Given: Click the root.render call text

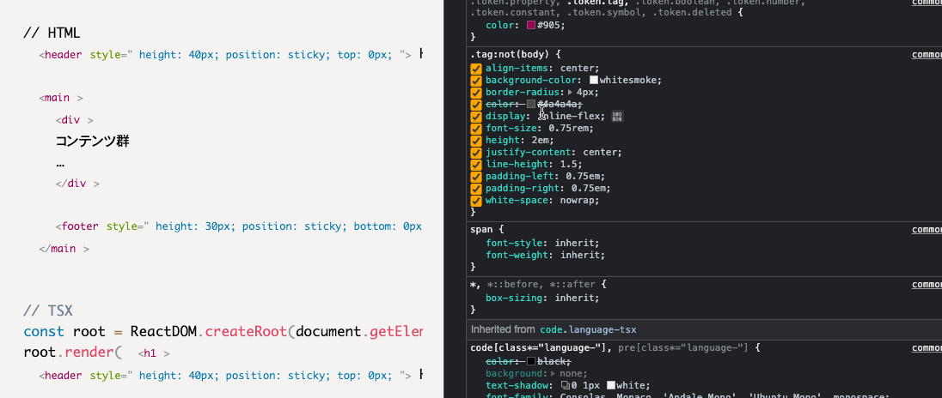Looking at the screenshot, I should coord(73,353).
